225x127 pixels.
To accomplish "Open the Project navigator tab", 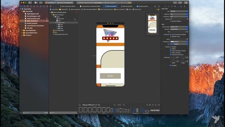I will pos(21,6).
